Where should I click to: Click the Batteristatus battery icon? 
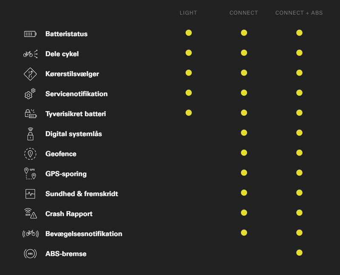[30, 34]
